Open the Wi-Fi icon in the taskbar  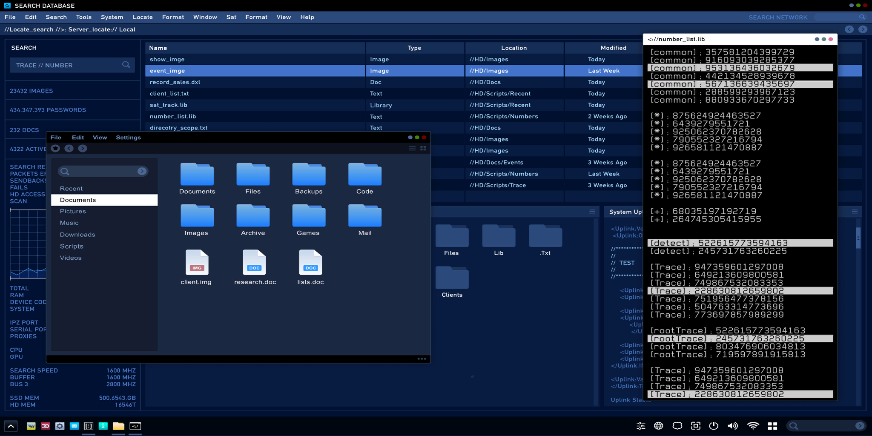point(753,426)
